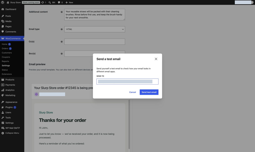The image size is (255, 152).
Task: Open the WooCommerce menu
Action: pyautogui.click(x=12, y=38)
